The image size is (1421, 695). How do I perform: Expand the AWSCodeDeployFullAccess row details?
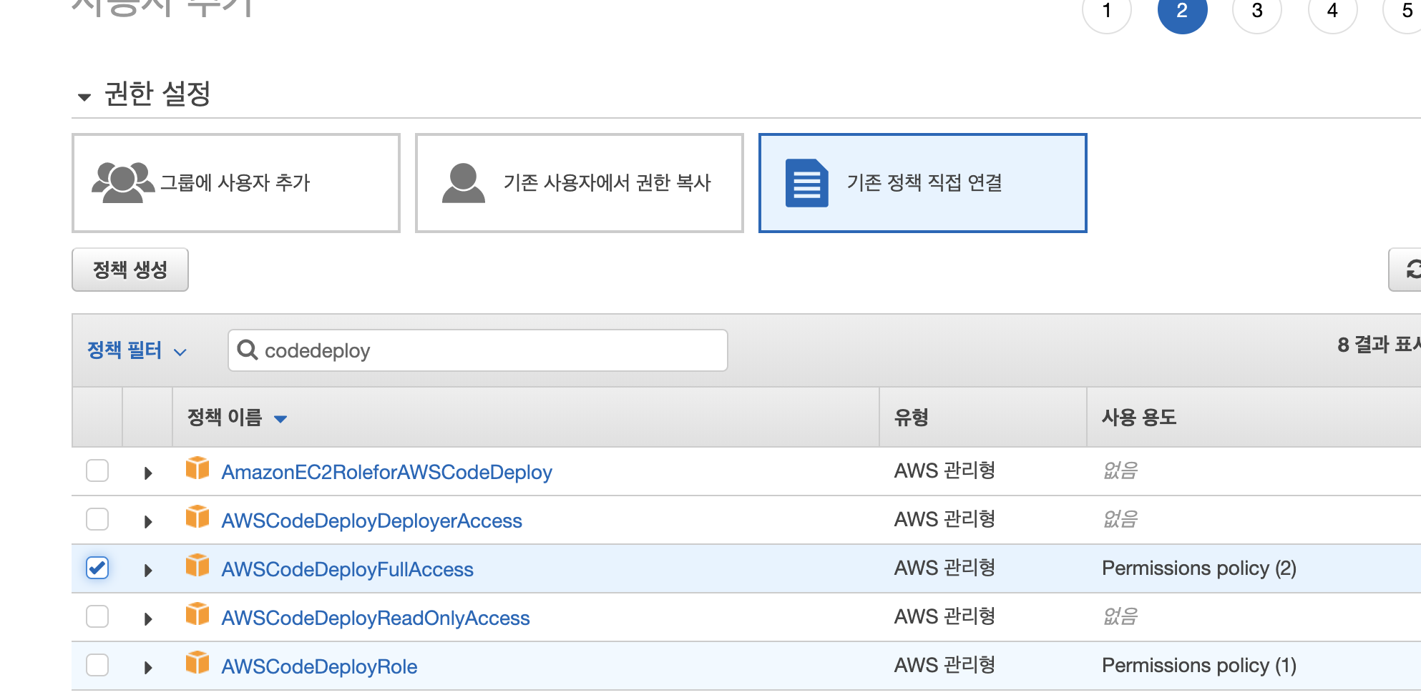pos(148,570)
